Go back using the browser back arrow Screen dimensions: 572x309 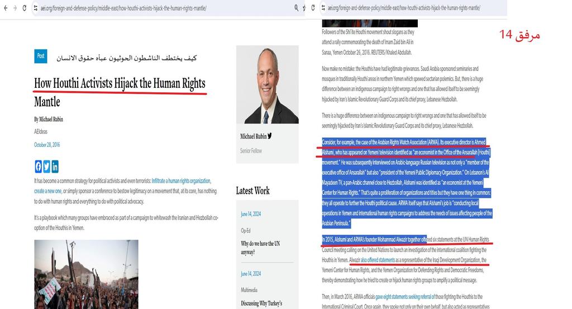[6, 8]
